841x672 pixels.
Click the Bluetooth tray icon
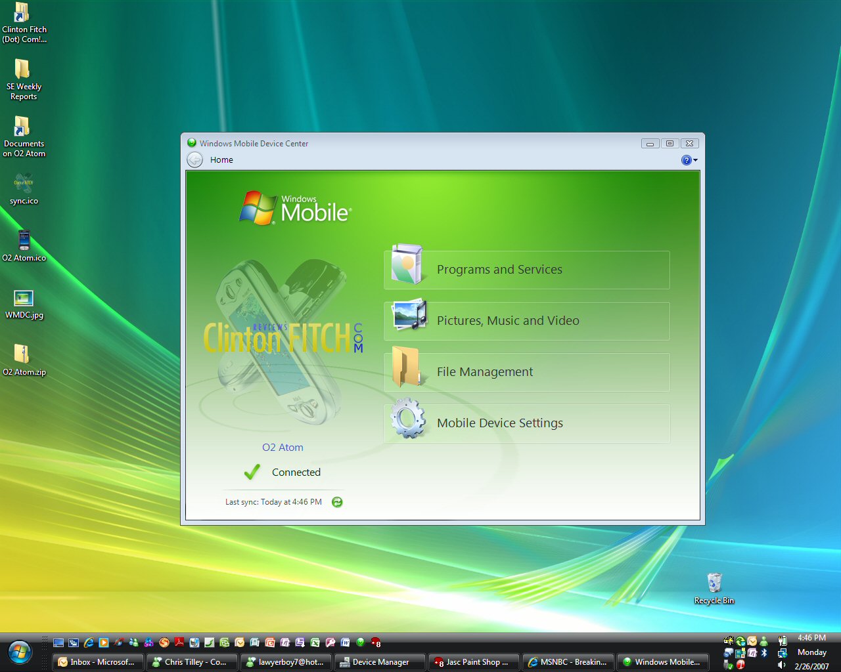pyautogui.click(x=764, y=653)
